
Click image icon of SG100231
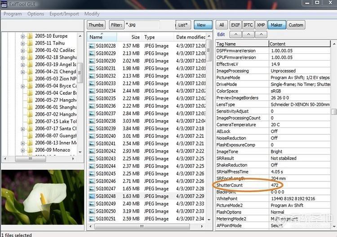point(92,69)
